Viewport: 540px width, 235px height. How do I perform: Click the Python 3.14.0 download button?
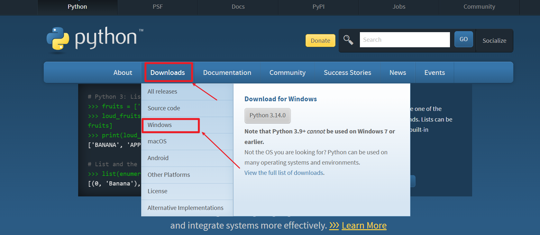(268, 115)
